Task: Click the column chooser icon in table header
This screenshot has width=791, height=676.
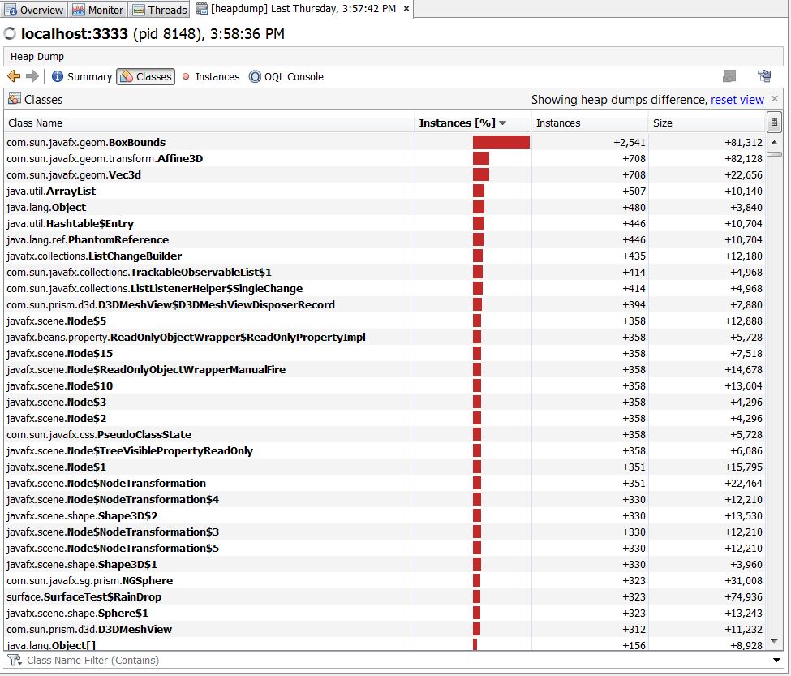Action: (775, 123)
